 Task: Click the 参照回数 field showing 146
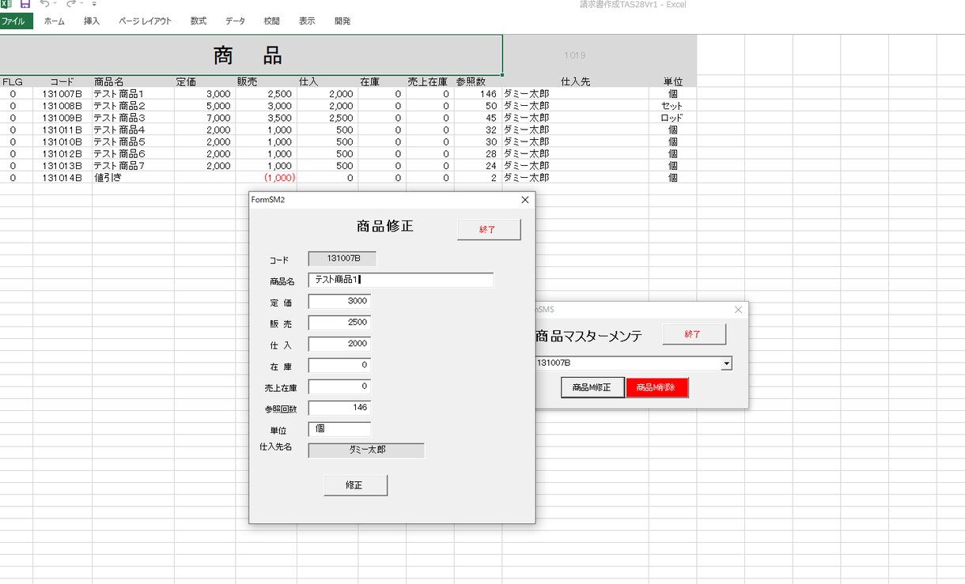pyautogui.click(x=339, y=408)
